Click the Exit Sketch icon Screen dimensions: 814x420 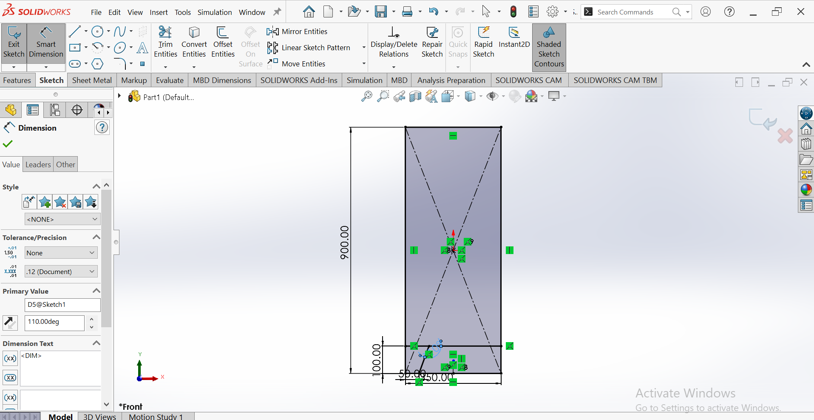[14, 43]
